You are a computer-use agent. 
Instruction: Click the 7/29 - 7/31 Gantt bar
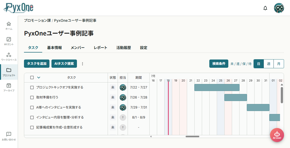tap(258, 107)
